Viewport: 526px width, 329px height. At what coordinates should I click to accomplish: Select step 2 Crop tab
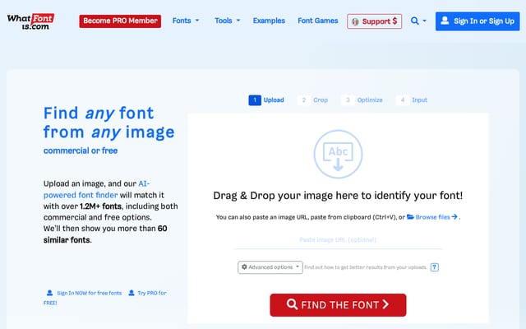point(312,100)
